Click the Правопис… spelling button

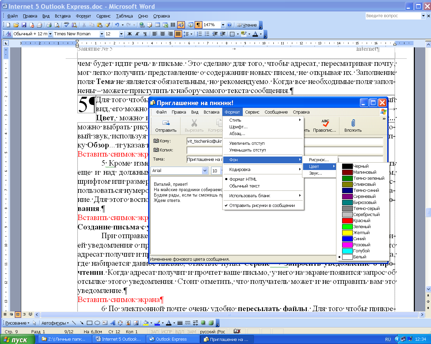pyautogui.click(x=325, y=126)
